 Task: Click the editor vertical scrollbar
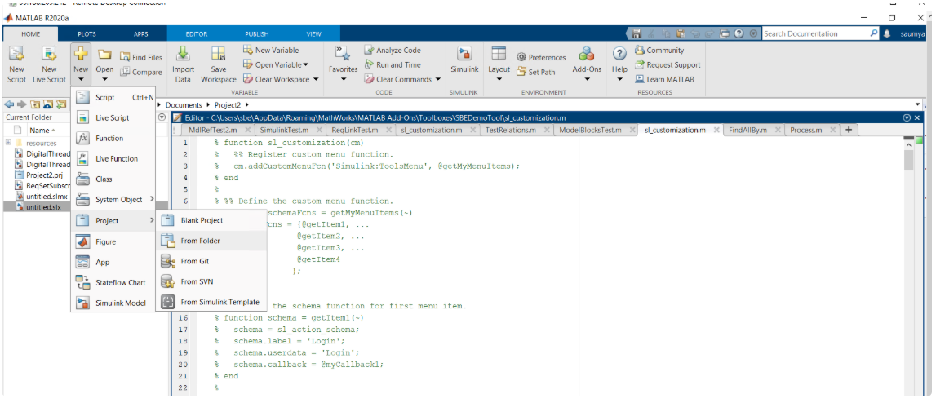tap(909, 159)
